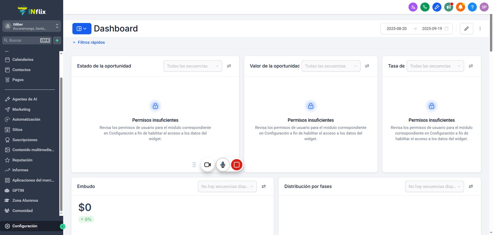The width and height of the screenshot is (493, 235).
Task: Click the pencil edit dashboard button
Action: coord(467,29)
